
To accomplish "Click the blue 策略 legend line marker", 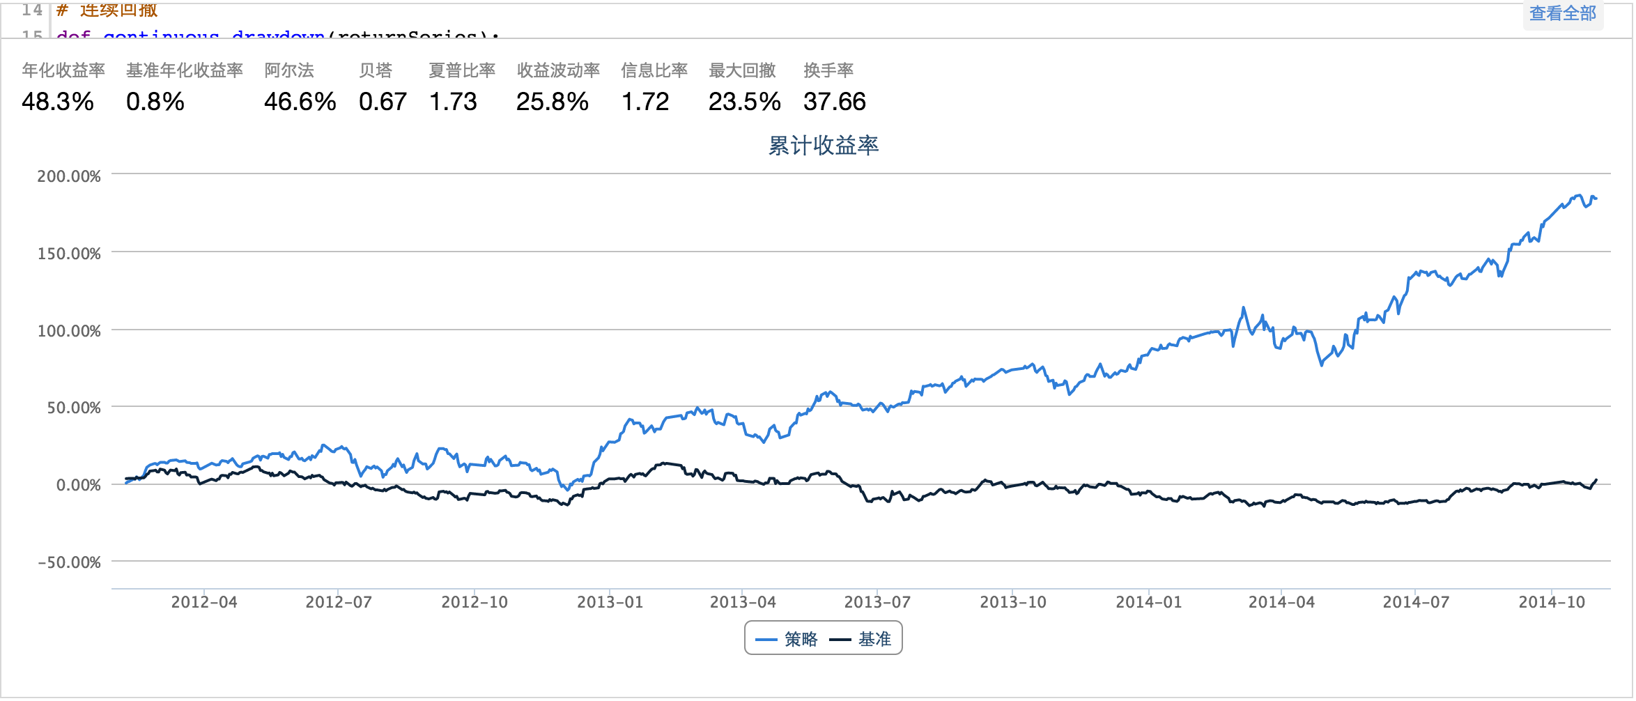I will pos(766,640).
